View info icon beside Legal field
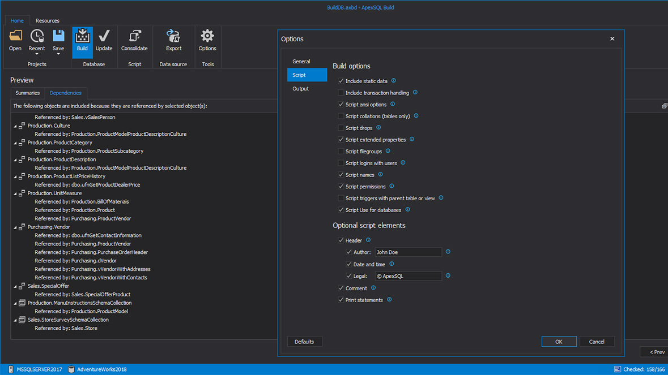The width and height of the screenshot is (668, 375). coord(448,275)
